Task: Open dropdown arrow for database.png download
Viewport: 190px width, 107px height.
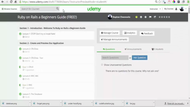Action: point(30,103)
